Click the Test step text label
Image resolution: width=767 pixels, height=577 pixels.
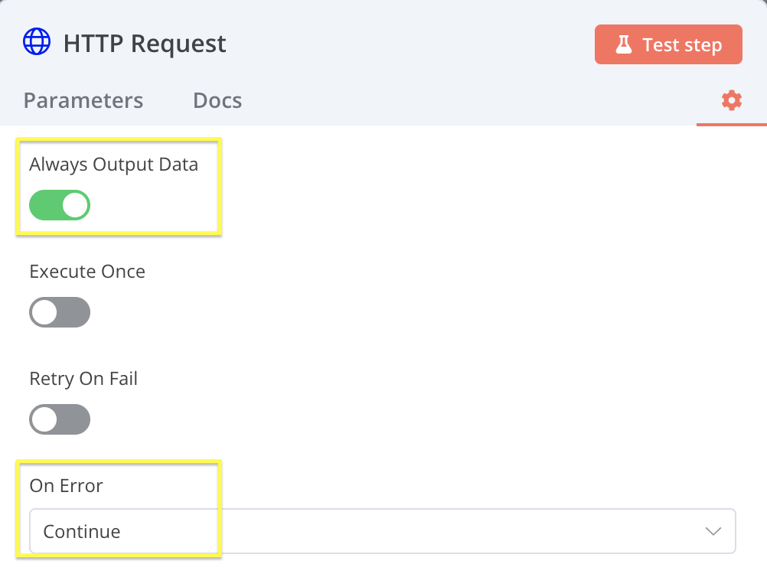click(682, 44)
